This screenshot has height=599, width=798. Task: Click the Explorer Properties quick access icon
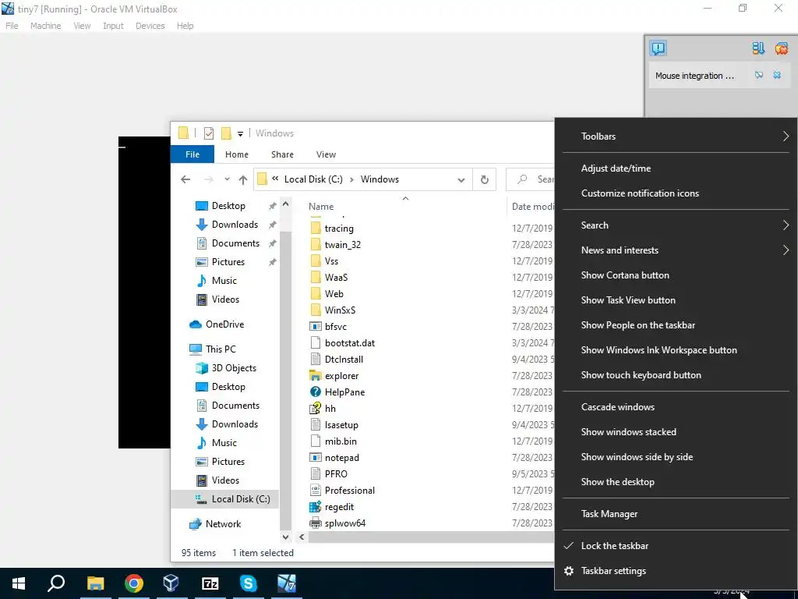pyautogui.click(x=209, y=133)
